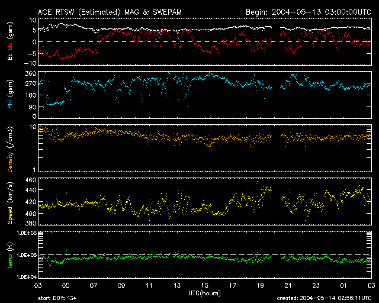Click the Density (/cm3) axis label

click(x=10, y=148)
